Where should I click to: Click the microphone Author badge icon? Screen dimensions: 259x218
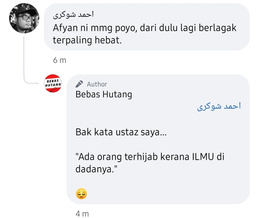coord(79,84)
